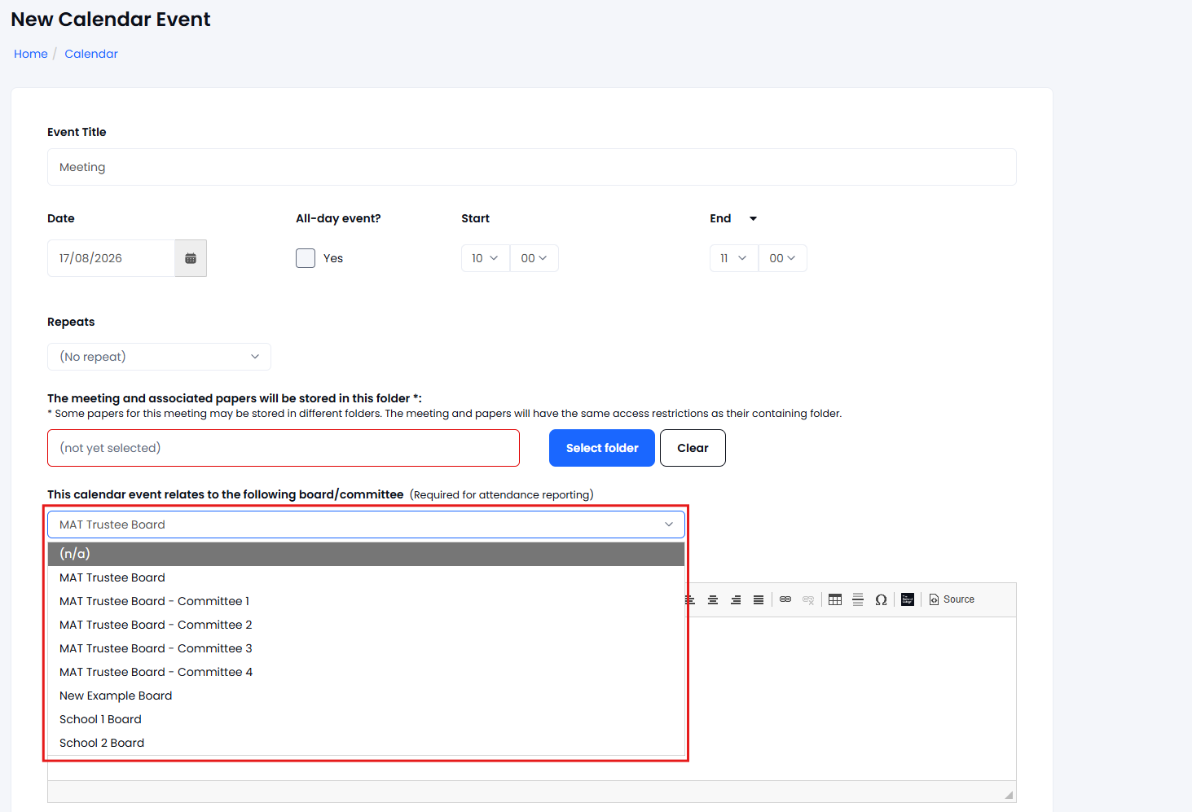Open the Calendar breadcrumb link
1192x812 pixels.
tap(91, 54)
